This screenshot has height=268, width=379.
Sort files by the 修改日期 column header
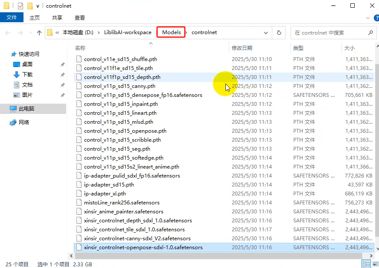(x=242, y=48)
